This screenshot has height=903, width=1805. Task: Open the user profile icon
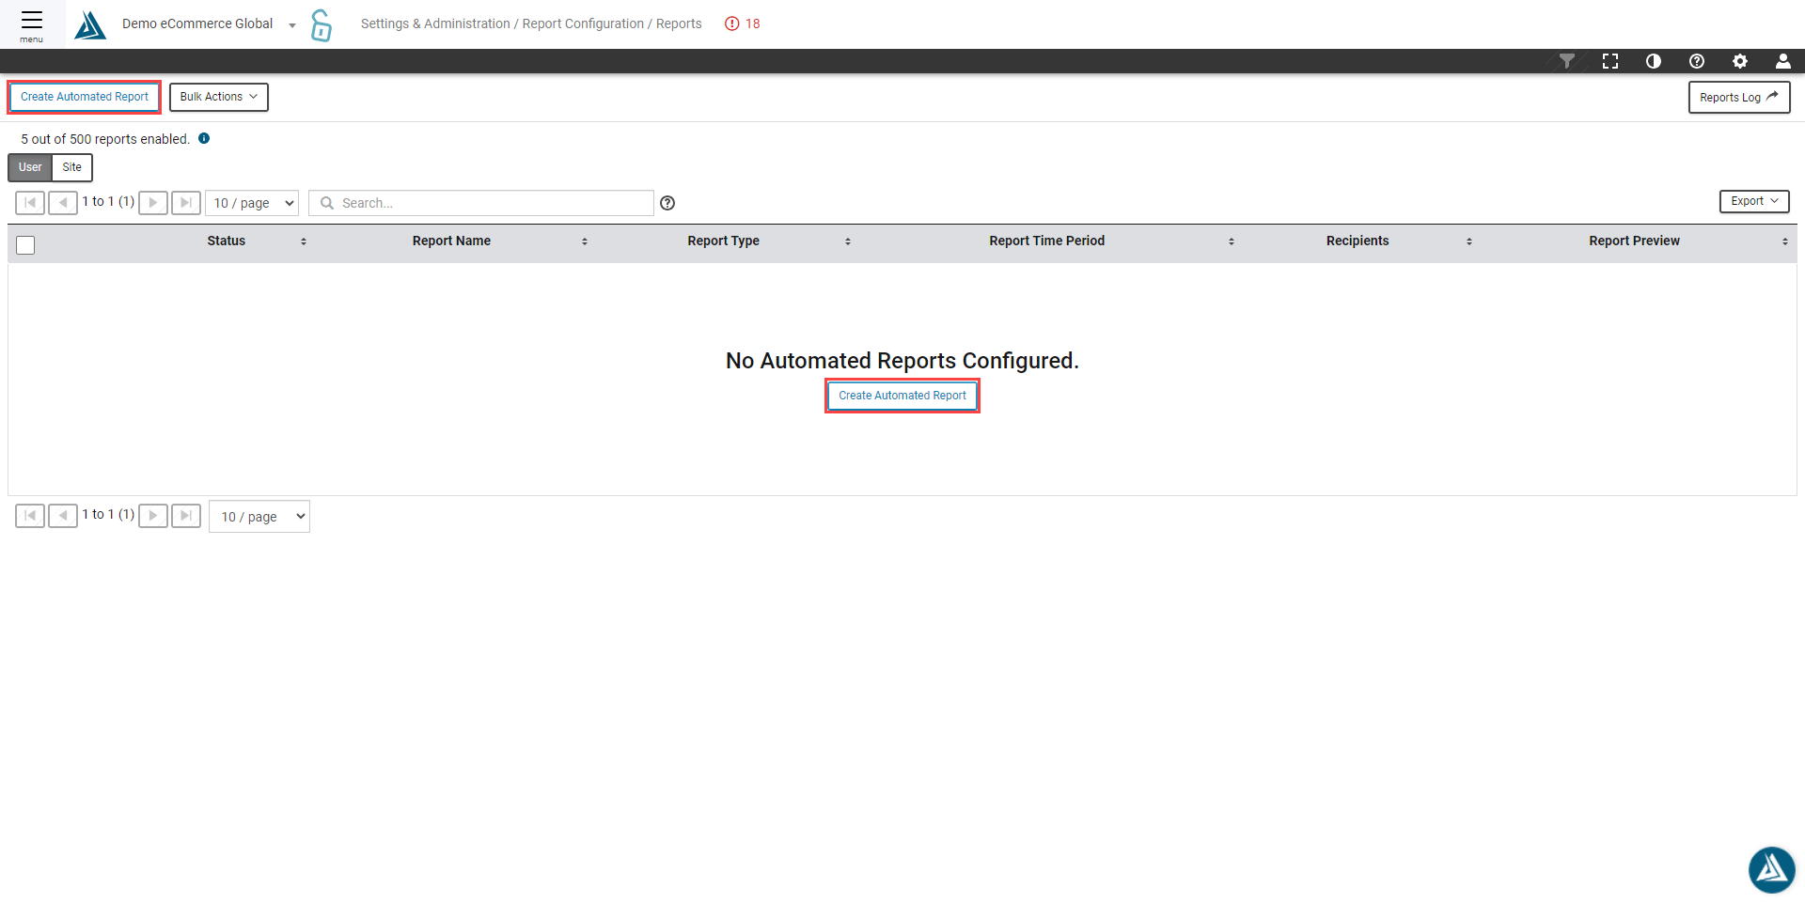tap(1783, 61)
